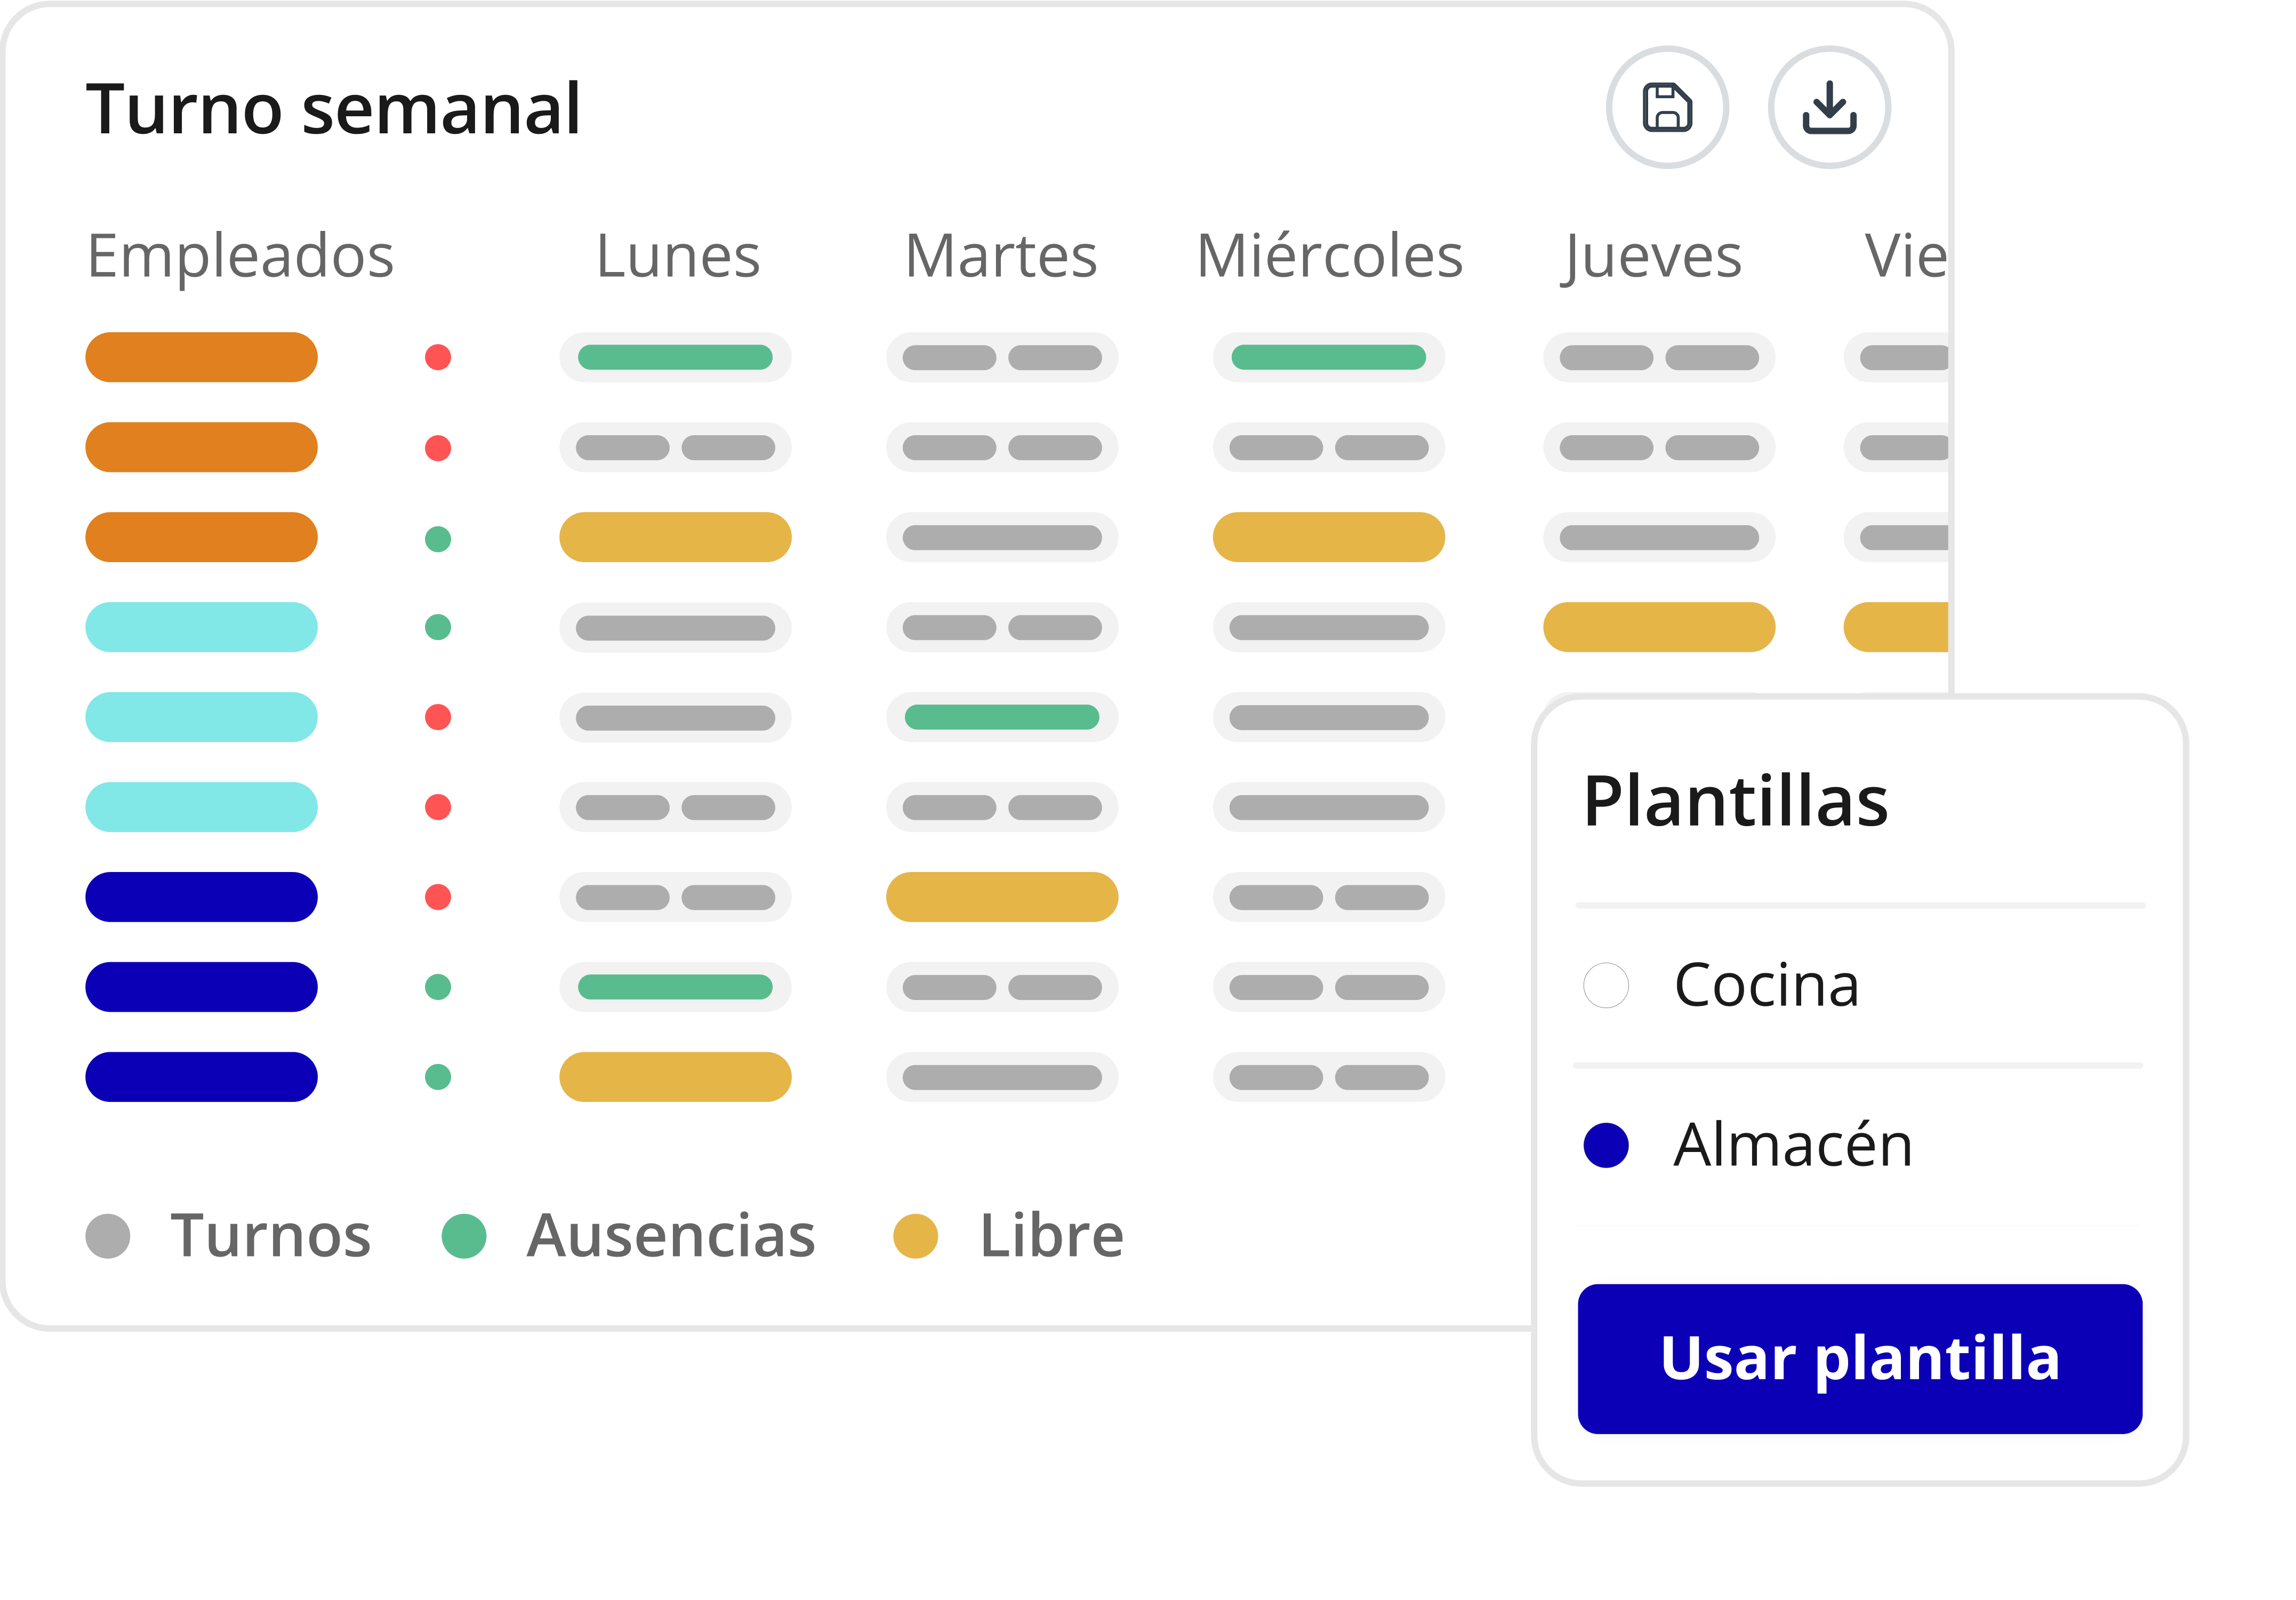Click third employee's green status dot

click(438, 539)
